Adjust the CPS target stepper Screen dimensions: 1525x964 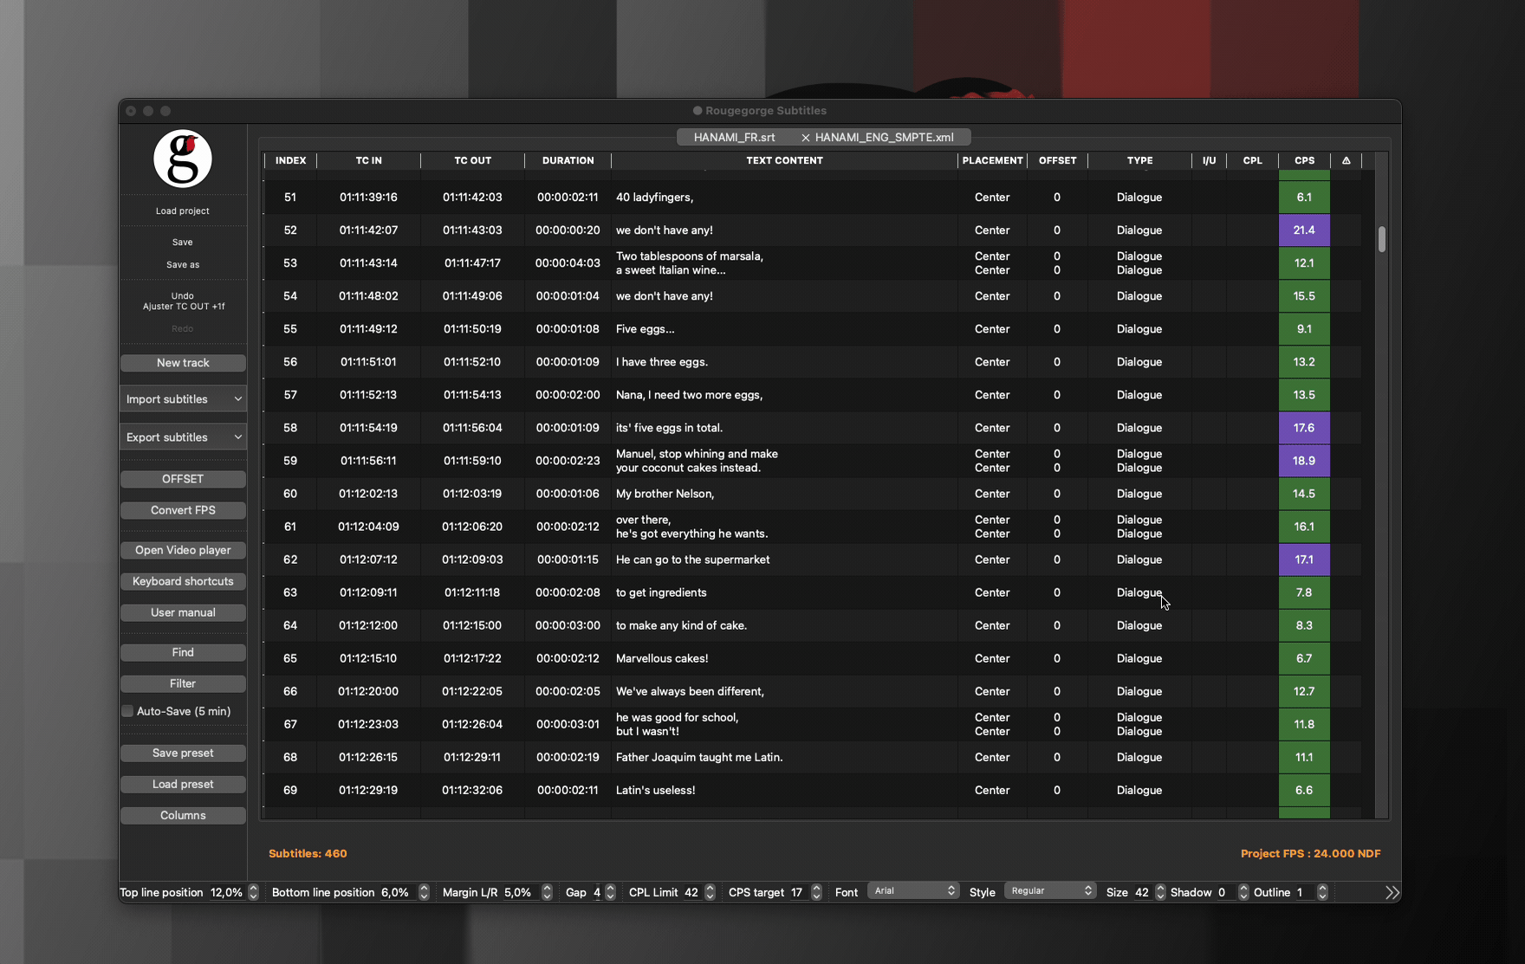(816, 893)
